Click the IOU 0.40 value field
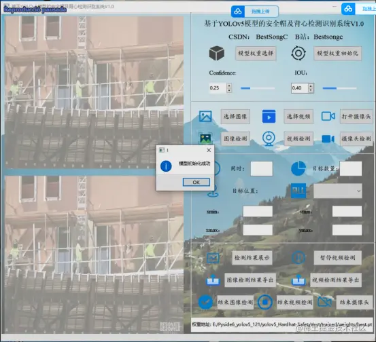 (x=299, y=88)
